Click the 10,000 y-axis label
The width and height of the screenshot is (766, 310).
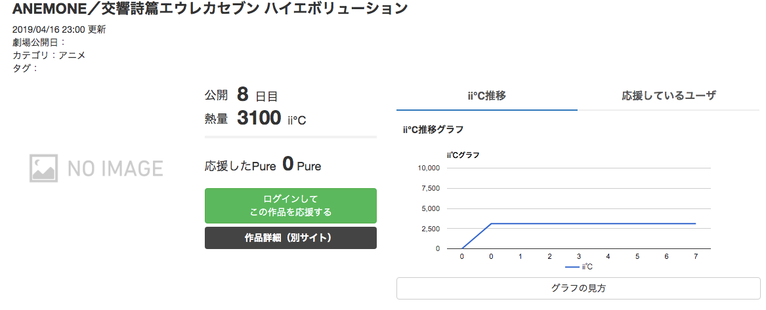429,168
